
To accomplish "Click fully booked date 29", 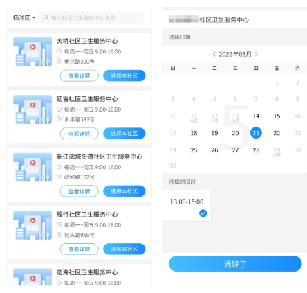I will [x=277, y=152].
